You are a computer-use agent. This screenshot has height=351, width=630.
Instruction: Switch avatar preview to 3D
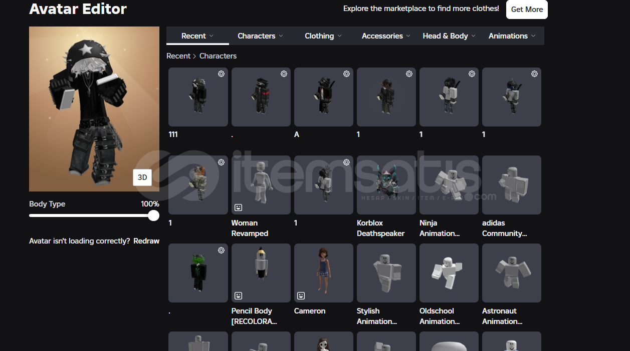(x=142, y=177)
